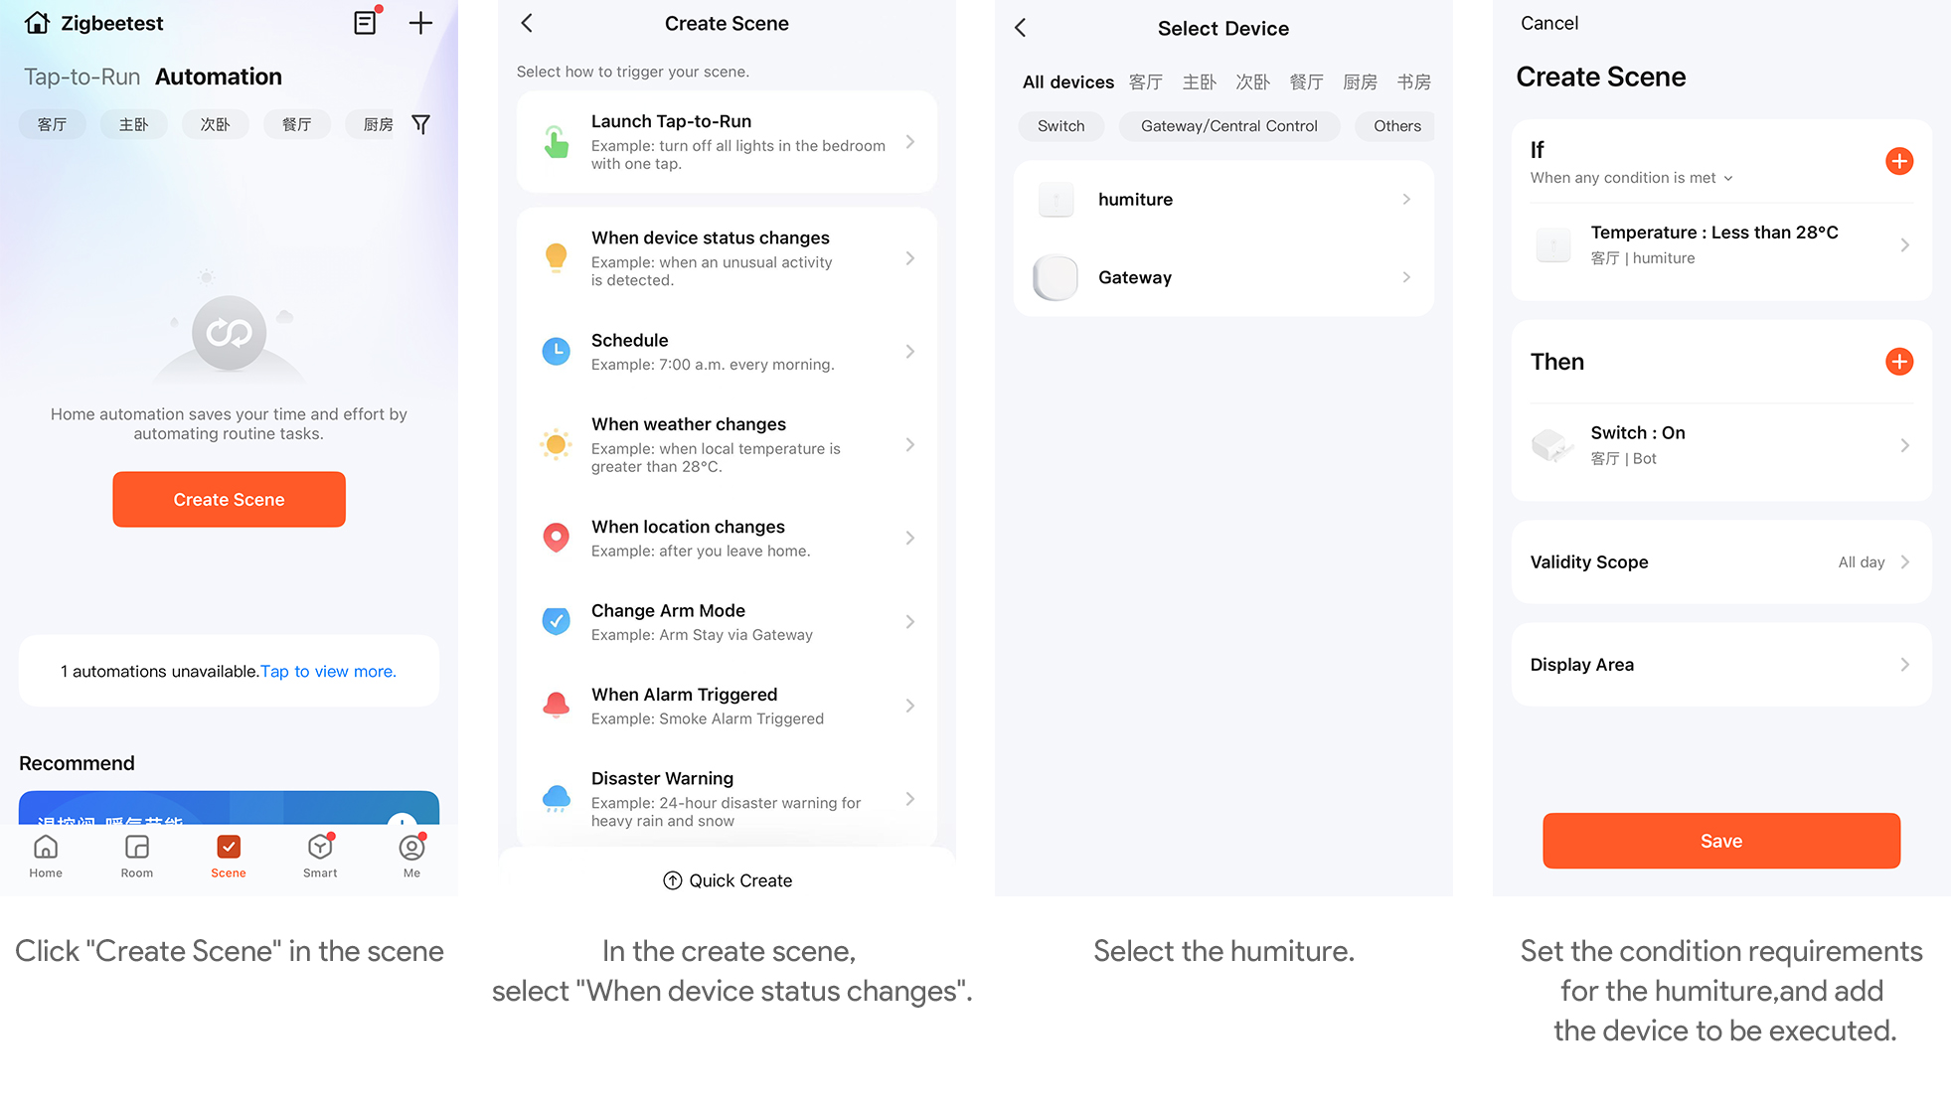
Task: Open the Smart tab icon
Action: pos(320,855)
